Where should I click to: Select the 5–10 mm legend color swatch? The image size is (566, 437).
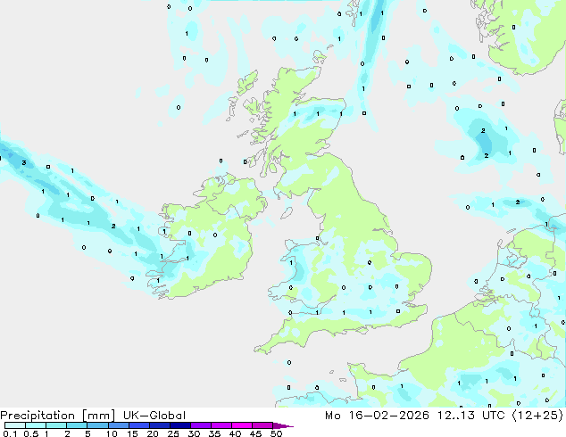pos(97,425)
